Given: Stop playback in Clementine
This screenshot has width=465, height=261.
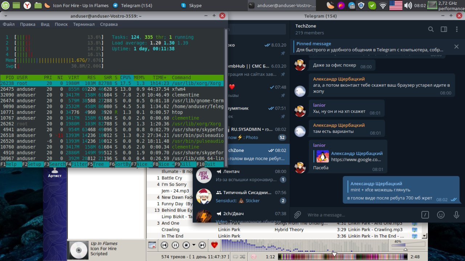Looking at the screenshot, I should 186,245.
